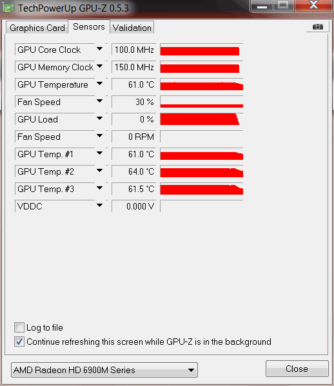Open the Validation tab
Image resolution: width=334 pixels, height=386 pixels.
pos(132,28)
